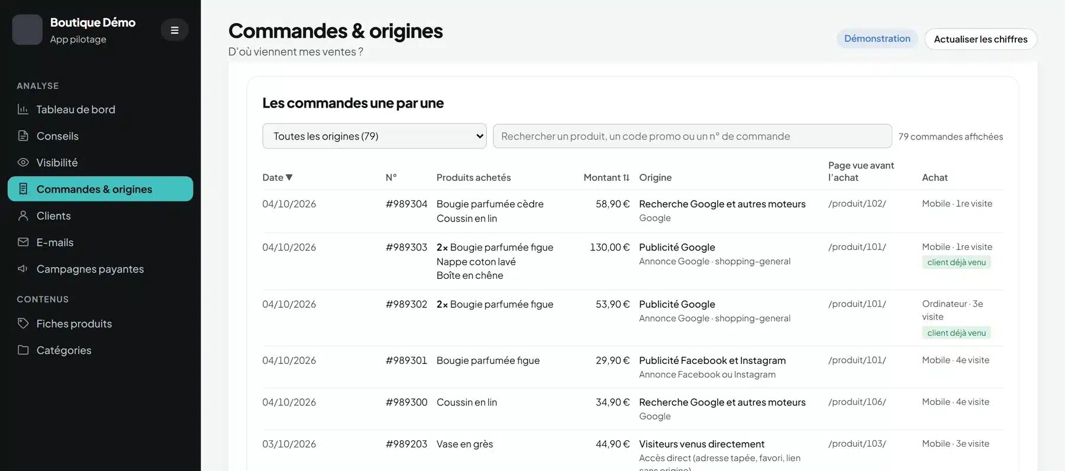Click the Publicité Facebook et Instagram origin
Viewport: 1065px width, 471px height.
(712, 360)
